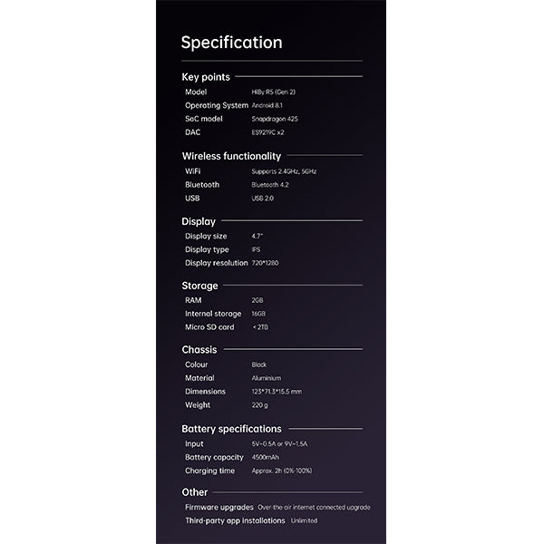Image resolution: width=544 pixels, height=544 pixels.
Task: Click the Dimensions 123*71.3*15.5 mm value
Action: point(277,392)
